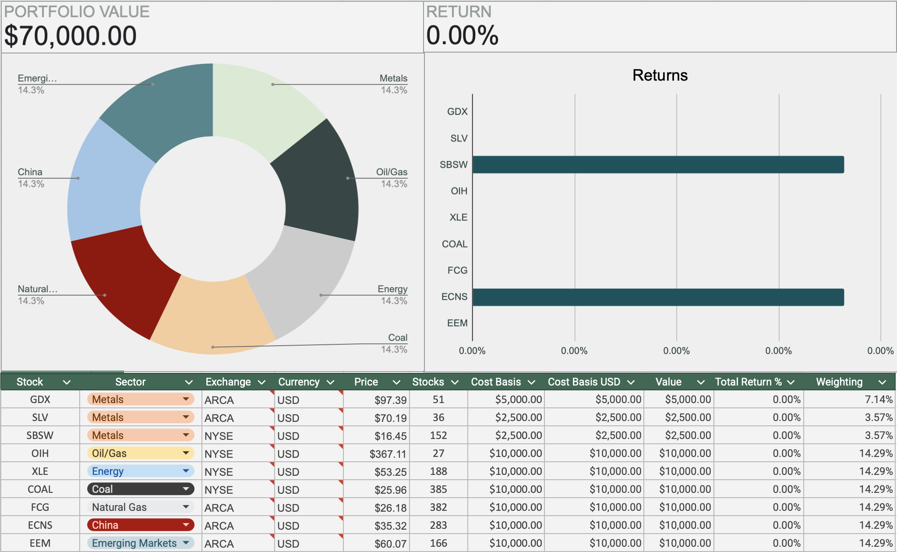Select the SBSW bar in Returns chart
Viewport: 897px width, 552px height.
pos(658,165)
